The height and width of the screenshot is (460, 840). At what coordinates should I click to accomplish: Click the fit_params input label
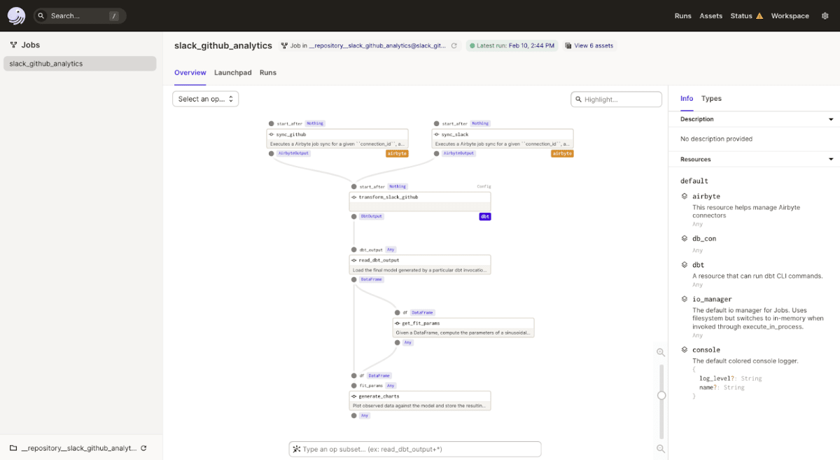pos(371,385)
